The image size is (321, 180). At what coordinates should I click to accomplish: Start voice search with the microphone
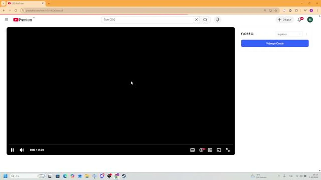tap(217, 19)
